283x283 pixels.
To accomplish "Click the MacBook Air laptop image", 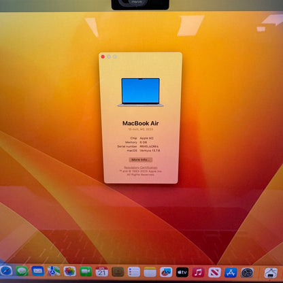I will click(x=141, y=92).
